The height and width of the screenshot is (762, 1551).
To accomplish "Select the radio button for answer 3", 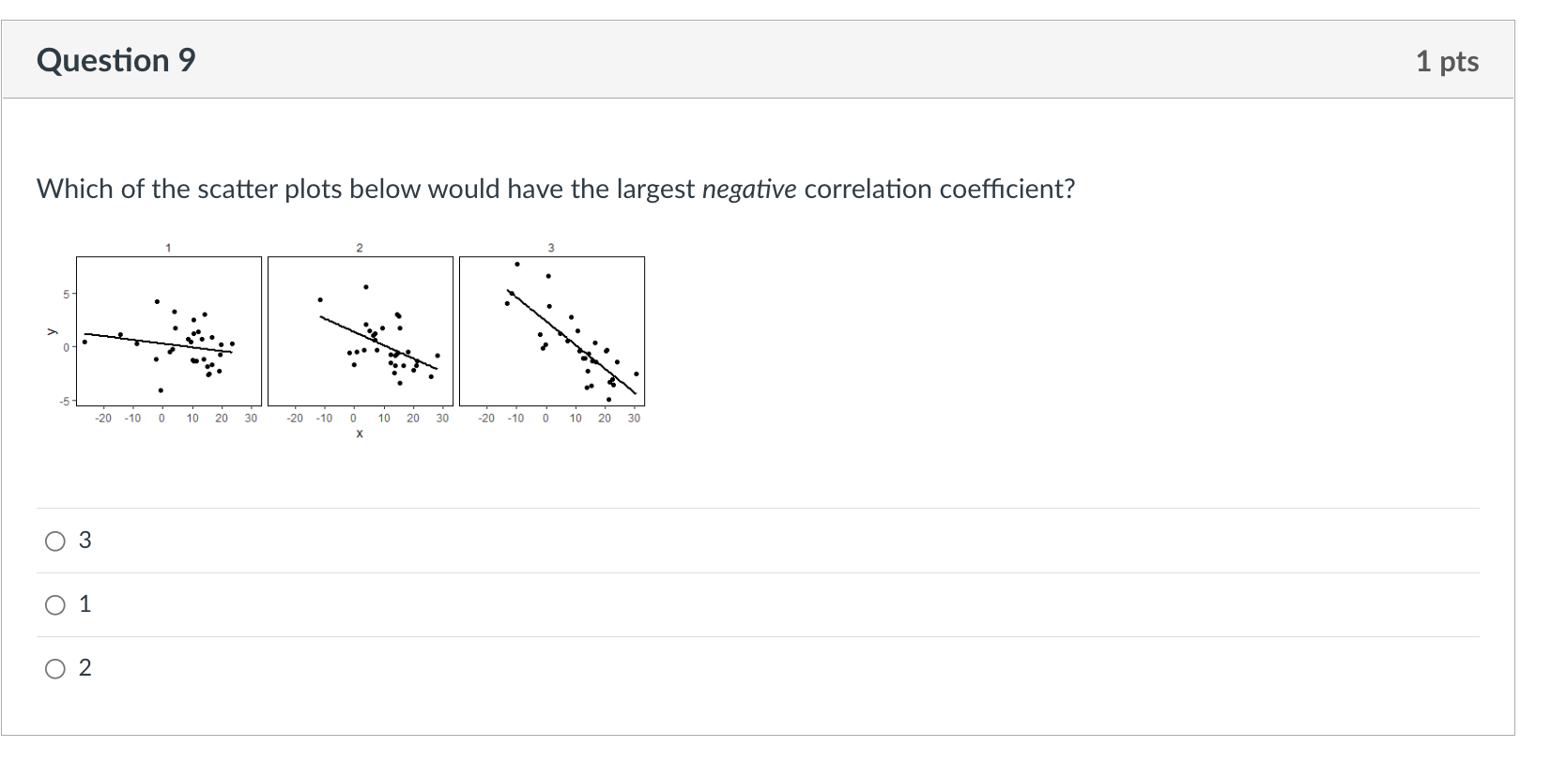I will (x=56, y=541).
